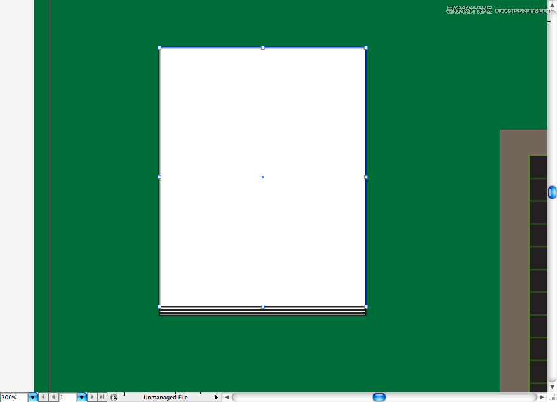Click the horizontal scrollbar blue thumb
557x402 pixels.
pos(379,397)
